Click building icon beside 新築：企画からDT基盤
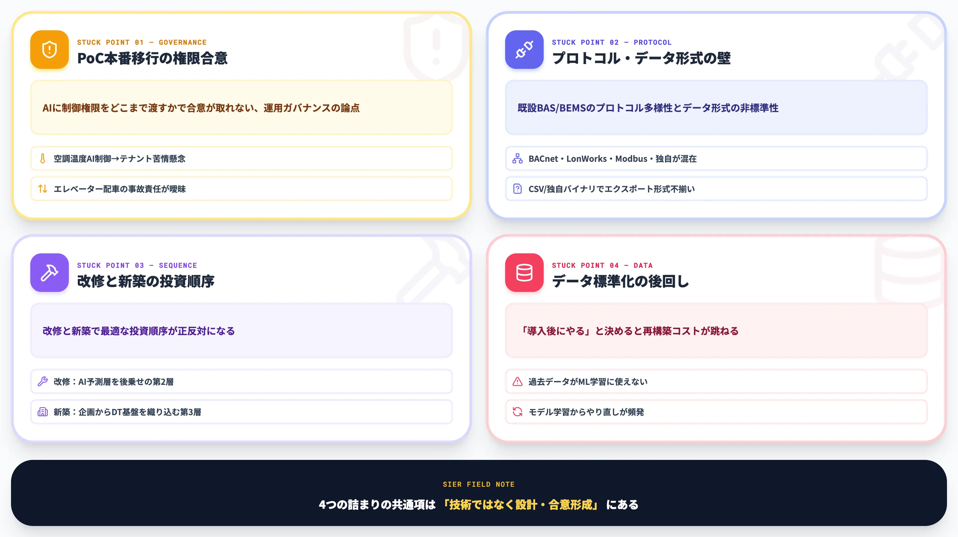The height and width of the screenshot is (537, 958). pyautogui.click(x=43, y=412)
